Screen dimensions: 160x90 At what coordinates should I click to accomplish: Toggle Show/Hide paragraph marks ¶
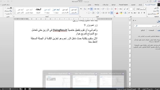pos(81,9)
